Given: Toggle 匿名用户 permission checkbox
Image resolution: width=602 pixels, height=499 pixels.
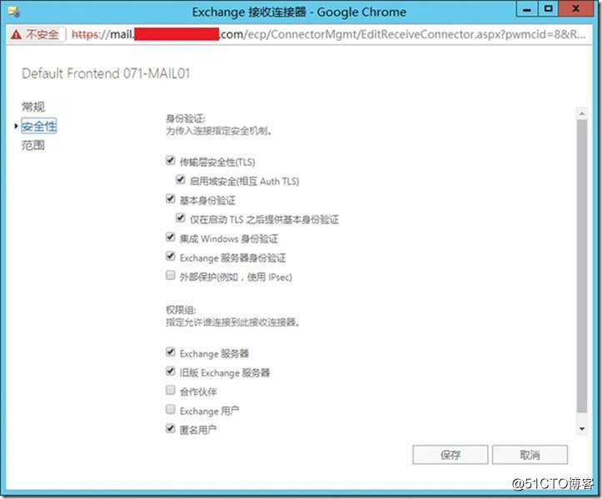Looking at the screenshot, I should (x=171, y=428).
